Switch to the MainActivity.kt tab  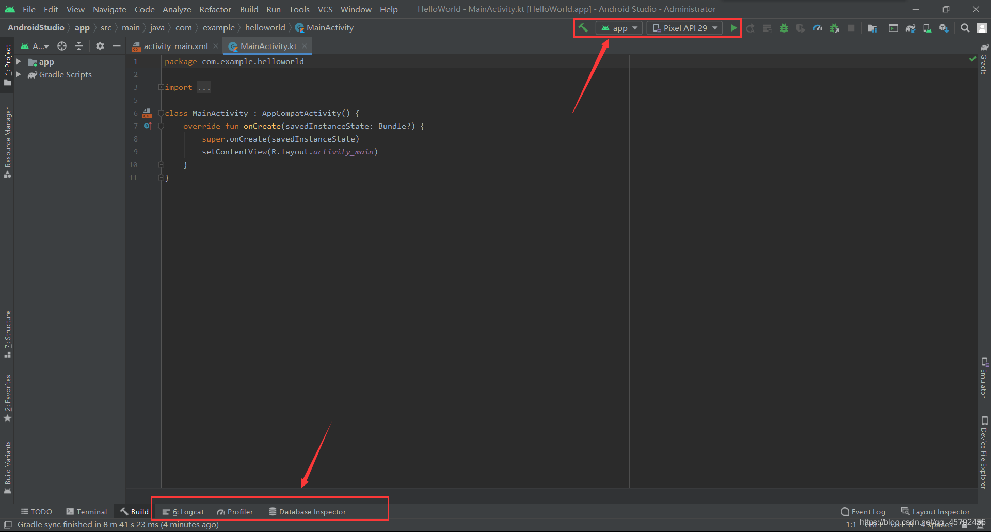(268, 46)
